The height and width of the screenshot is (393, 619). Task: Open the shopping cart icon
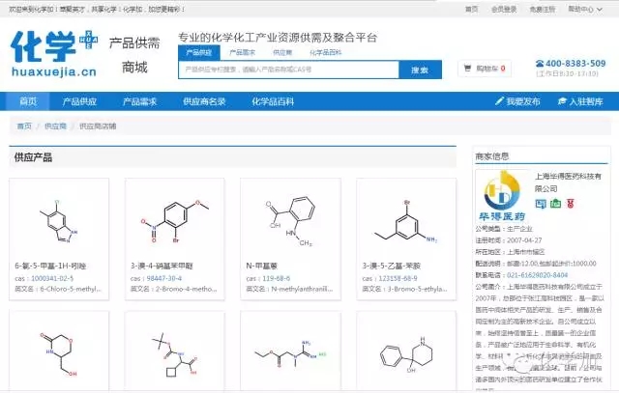coord(469,69)
